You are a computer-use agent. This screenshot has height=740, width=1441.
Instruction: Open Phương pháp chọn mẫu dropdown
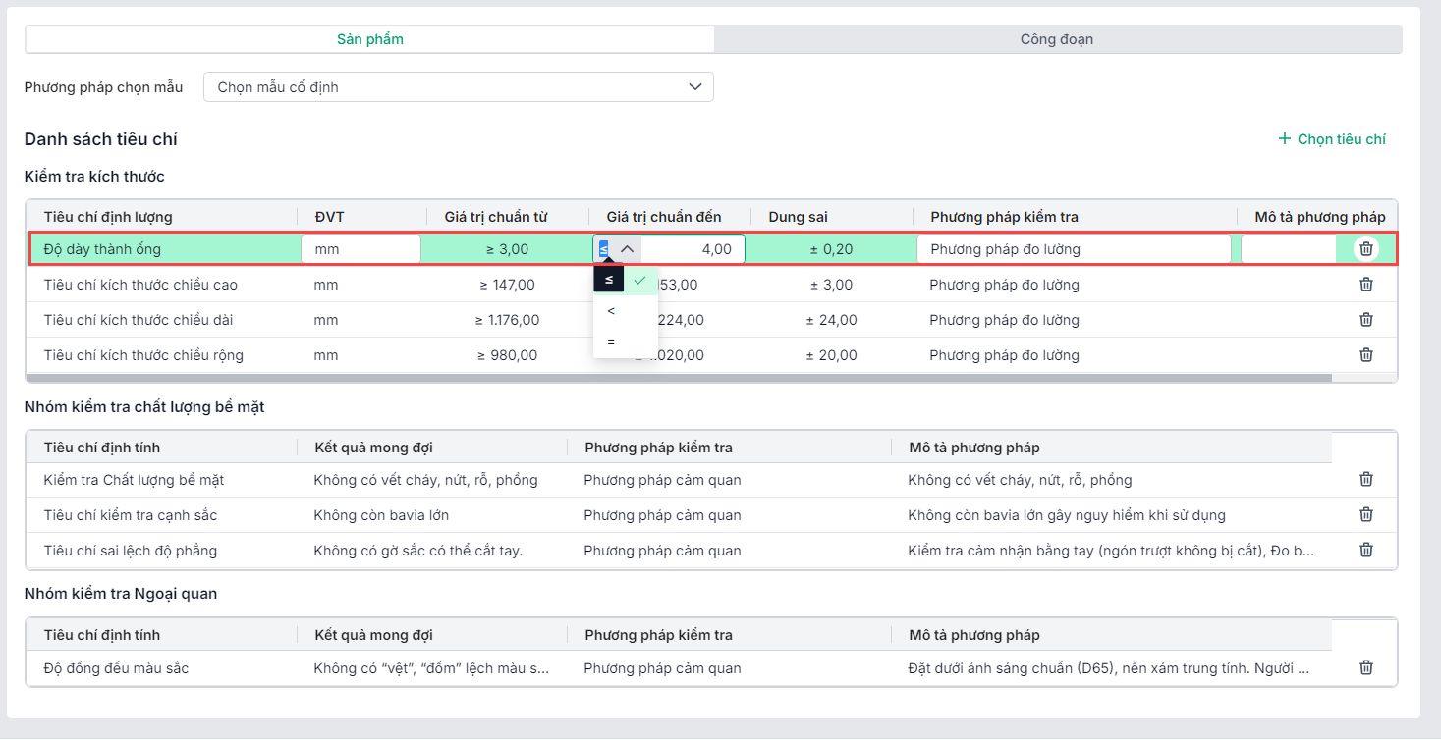[458, 87]
